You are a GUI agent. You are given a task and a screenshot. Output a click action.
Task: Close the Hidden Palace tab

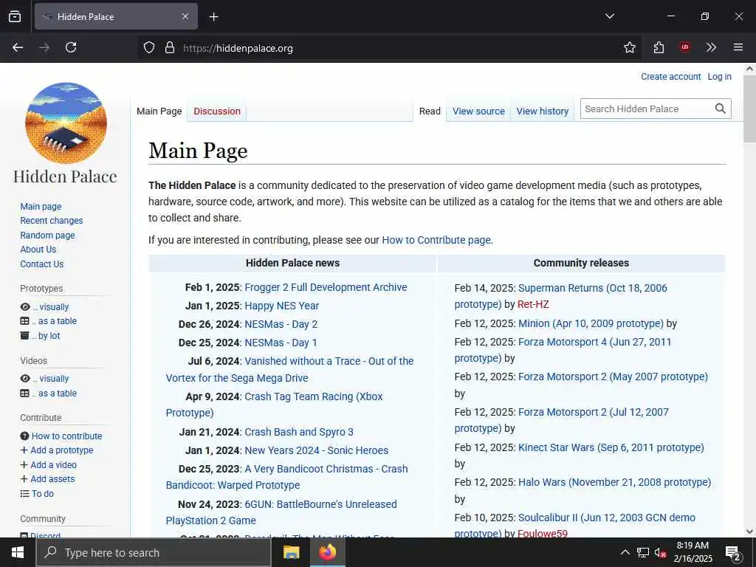tap(185, 16)
